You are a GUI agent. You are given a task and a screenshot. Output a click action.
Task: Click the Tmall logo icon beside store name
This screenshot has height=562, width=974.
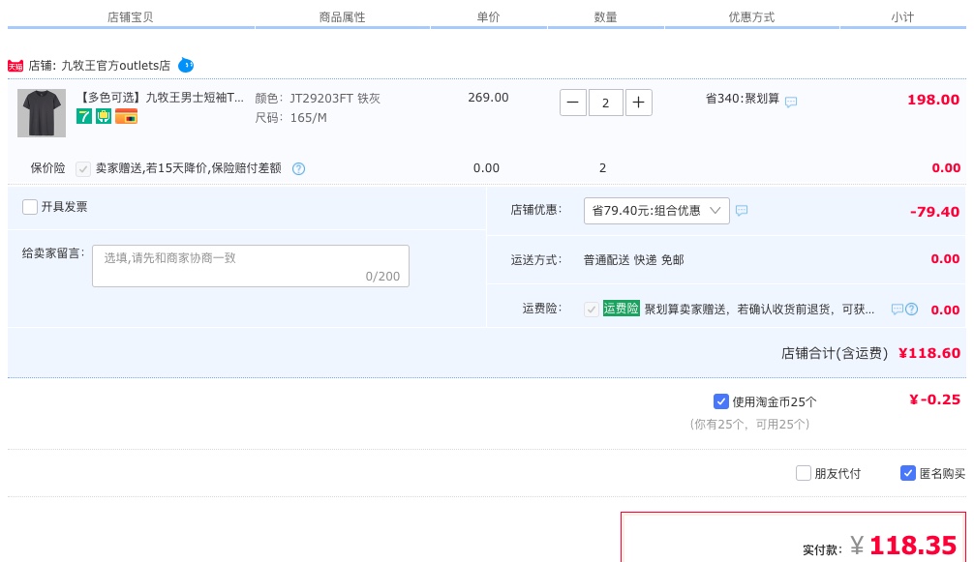click(x=15, y=66)
